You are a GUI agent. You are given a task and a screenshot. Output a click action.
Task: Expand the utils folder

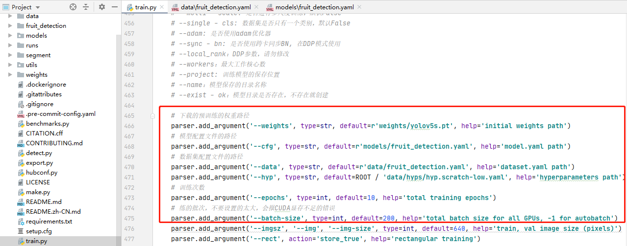10,65
